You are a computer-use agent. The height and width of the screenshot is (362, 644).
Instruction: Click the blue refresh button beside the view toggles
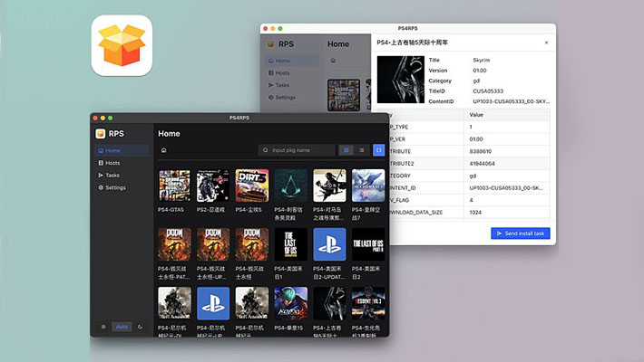[378, 150]
